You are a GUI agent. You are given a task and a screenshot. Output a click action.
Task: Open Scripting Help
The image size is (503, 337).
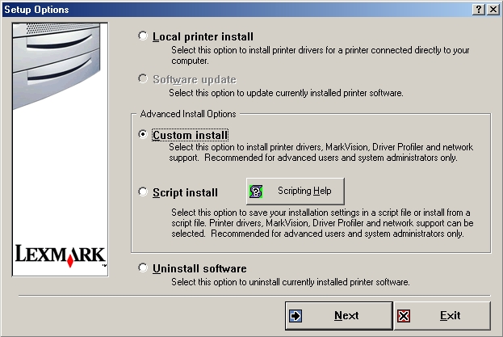pyautogui.click(x=295, y=192)
